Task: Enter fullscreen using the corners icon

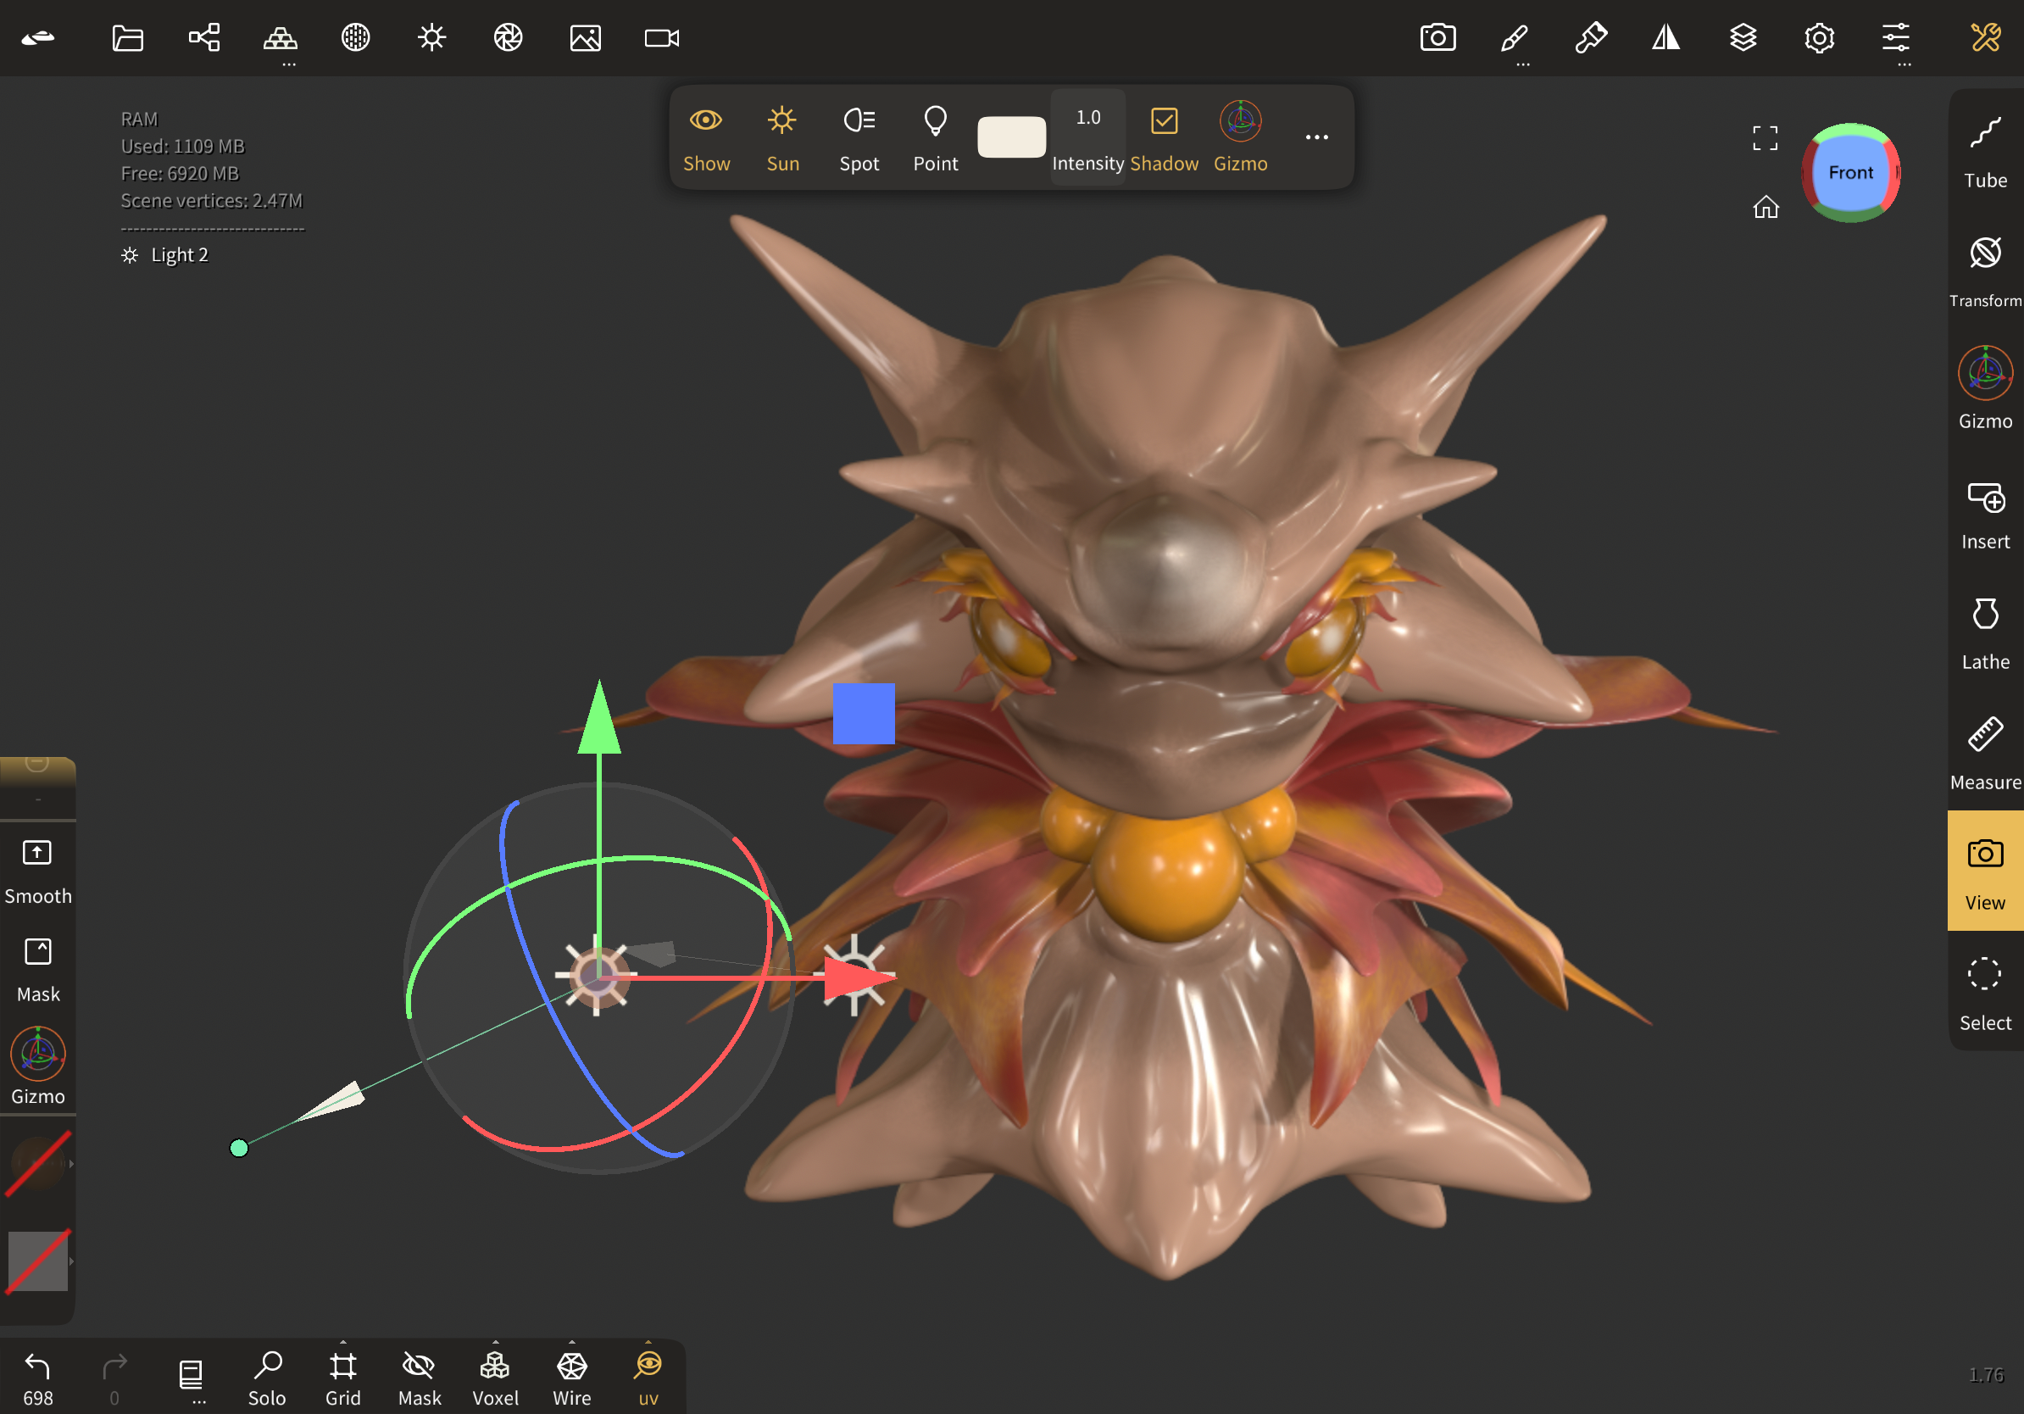Action: (x=1765, y=137)
